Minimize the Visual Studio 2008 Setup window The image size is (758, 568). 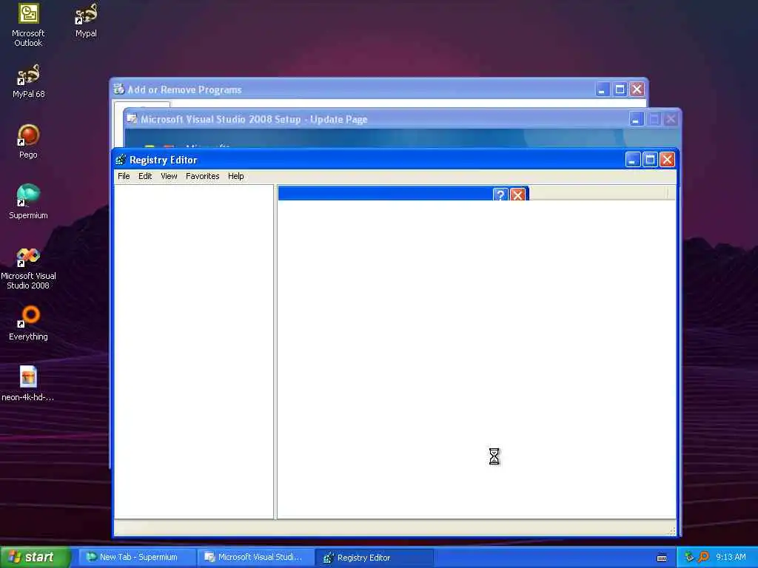[637, 119]
